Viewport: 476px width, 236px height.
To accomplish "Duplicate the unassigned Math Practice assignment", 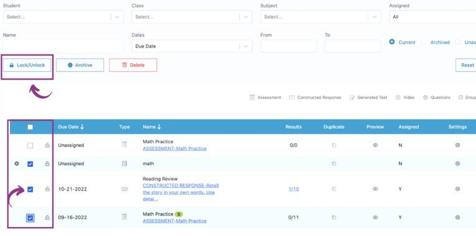I will coord(334,145).
